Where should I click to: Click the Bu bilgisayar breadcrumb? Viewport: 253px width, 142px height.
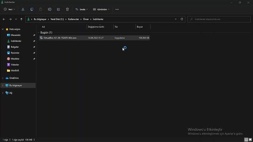point(40,19)
